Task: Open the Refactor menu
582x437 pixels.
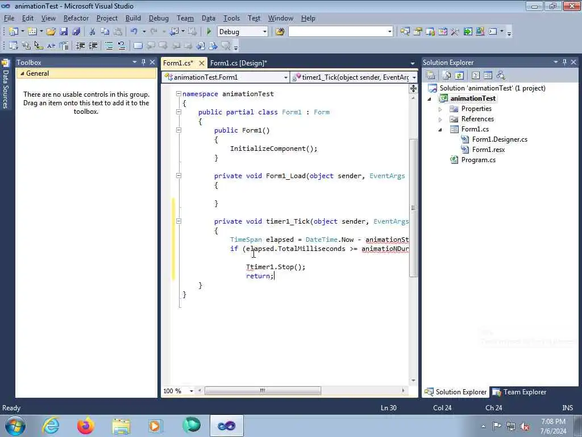Action: (76, 18)
